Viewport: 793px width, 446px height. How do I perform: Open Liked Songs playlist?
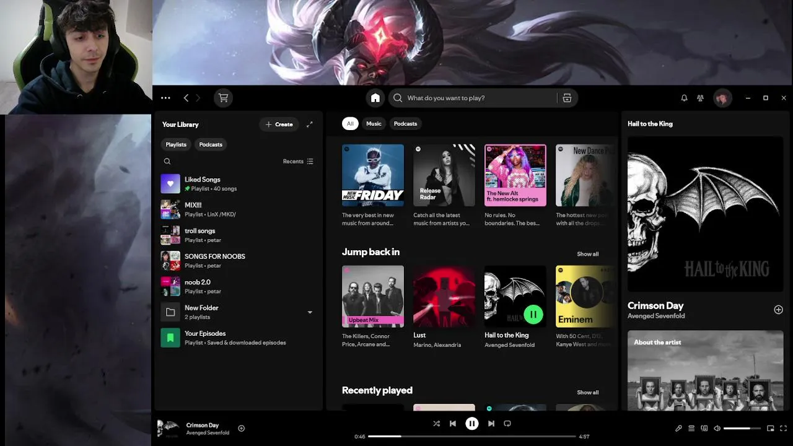click(239, 184)
